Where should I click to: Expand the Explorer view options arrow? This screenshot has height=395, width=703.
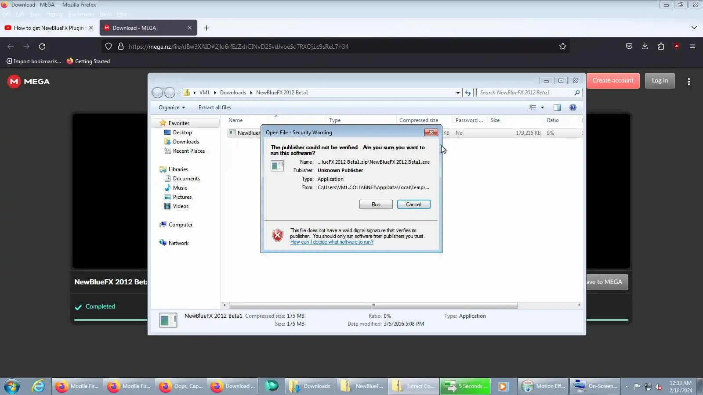[542, 108]
